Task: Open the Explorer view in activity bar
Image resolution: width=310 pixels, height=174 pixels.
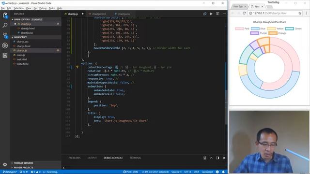Action: 5,15
